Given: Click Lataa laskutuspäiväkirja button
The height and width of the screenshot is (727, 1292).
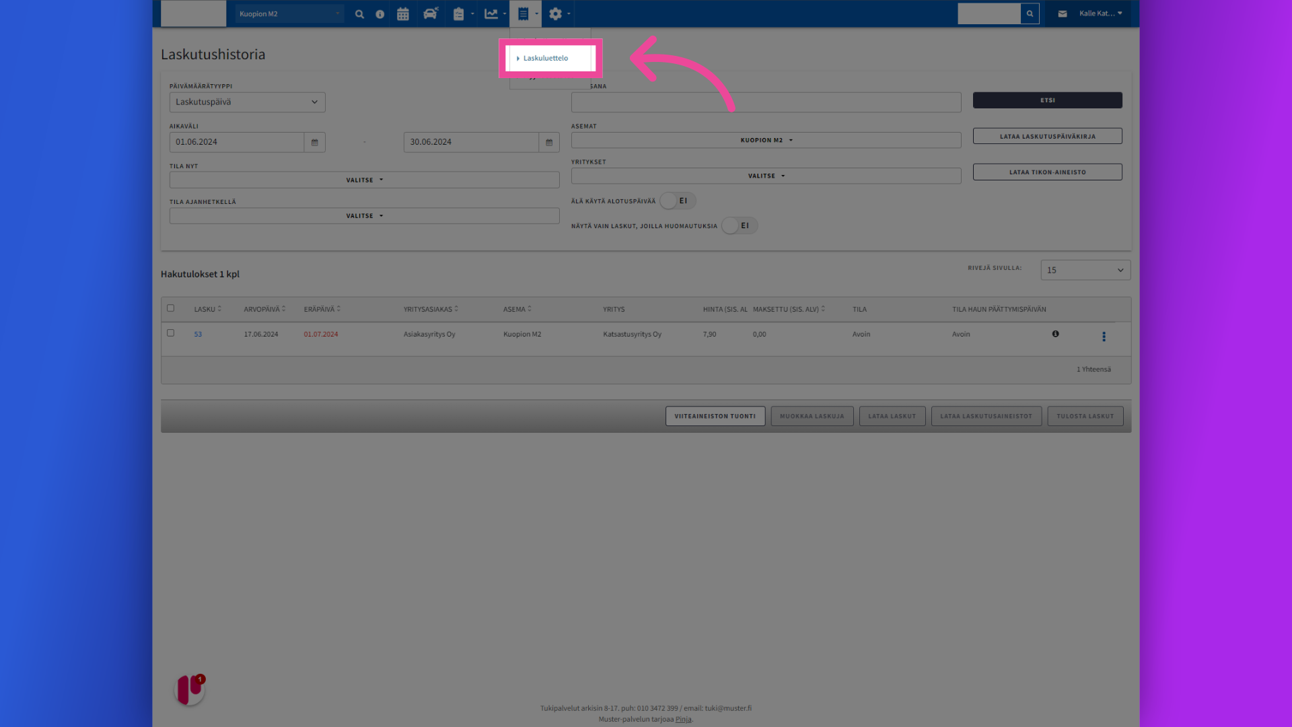Looking at the screenshot, I should click(1047, 137).
